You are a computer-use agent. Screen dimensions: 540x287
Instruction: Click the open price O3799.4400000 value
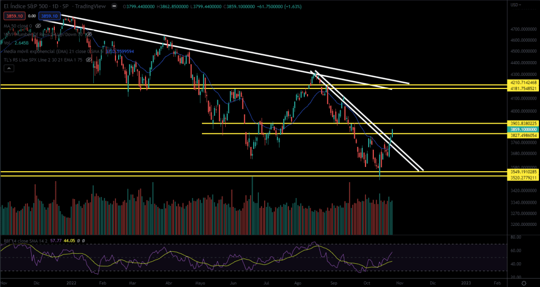click(x=139, y=6)
